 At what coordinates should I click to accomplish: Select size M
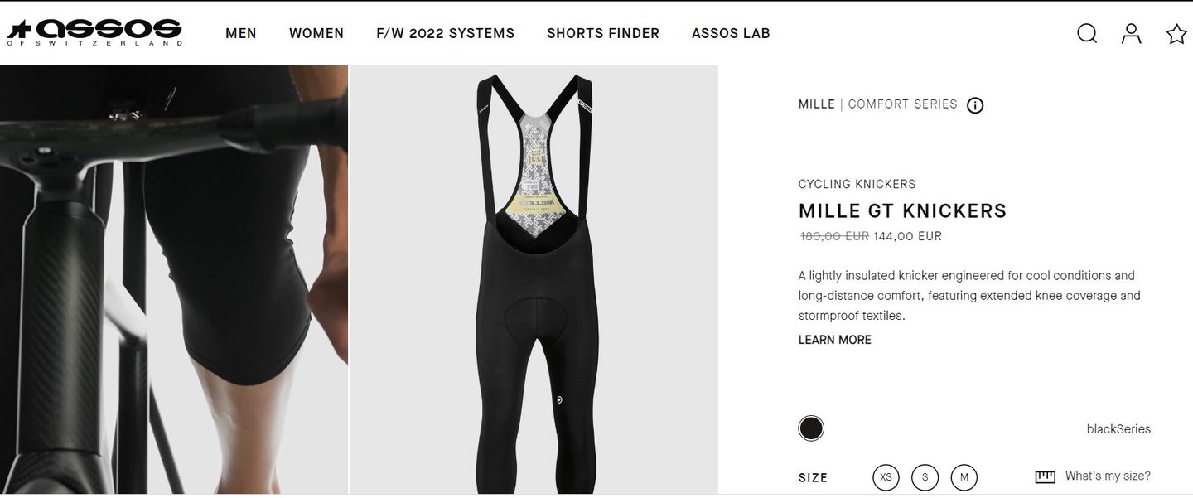[x=964, y=477]
